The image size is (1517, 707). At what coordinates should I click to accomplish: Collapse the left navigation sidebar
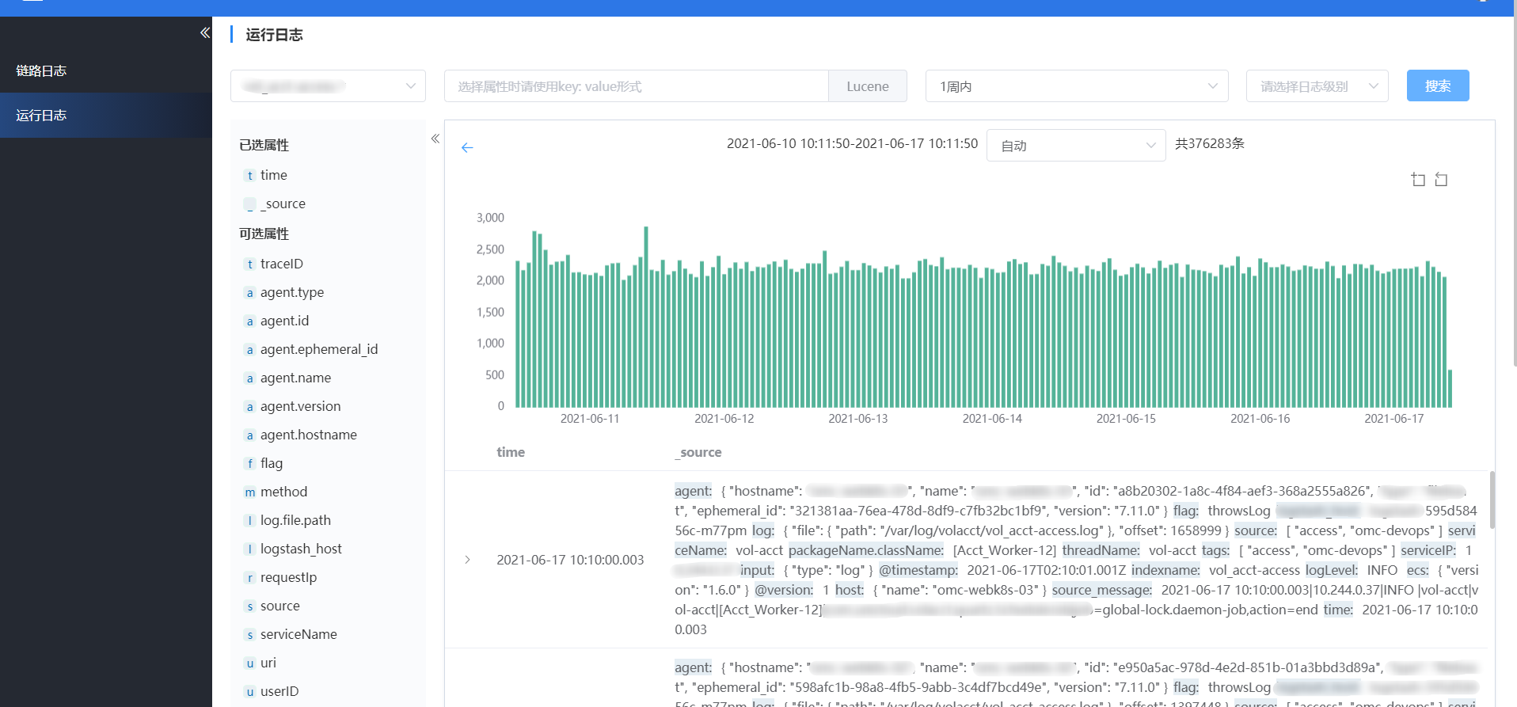click(204, 32)
